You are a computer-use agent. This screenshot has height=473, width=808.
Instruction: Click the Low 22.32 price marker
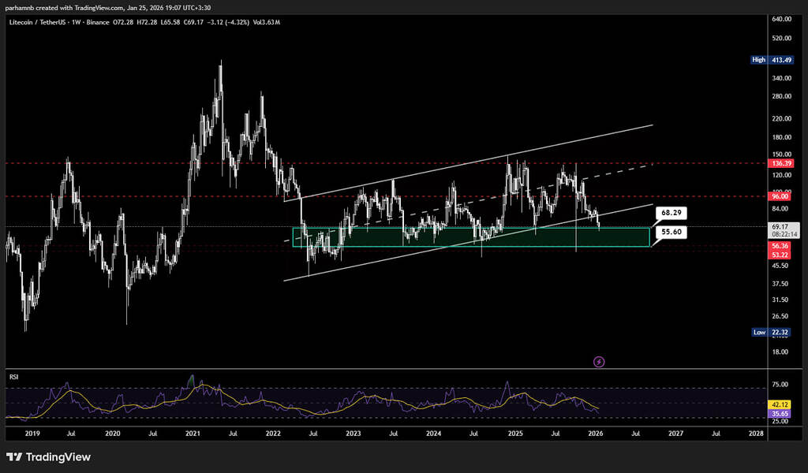click(x=769, y=333)
